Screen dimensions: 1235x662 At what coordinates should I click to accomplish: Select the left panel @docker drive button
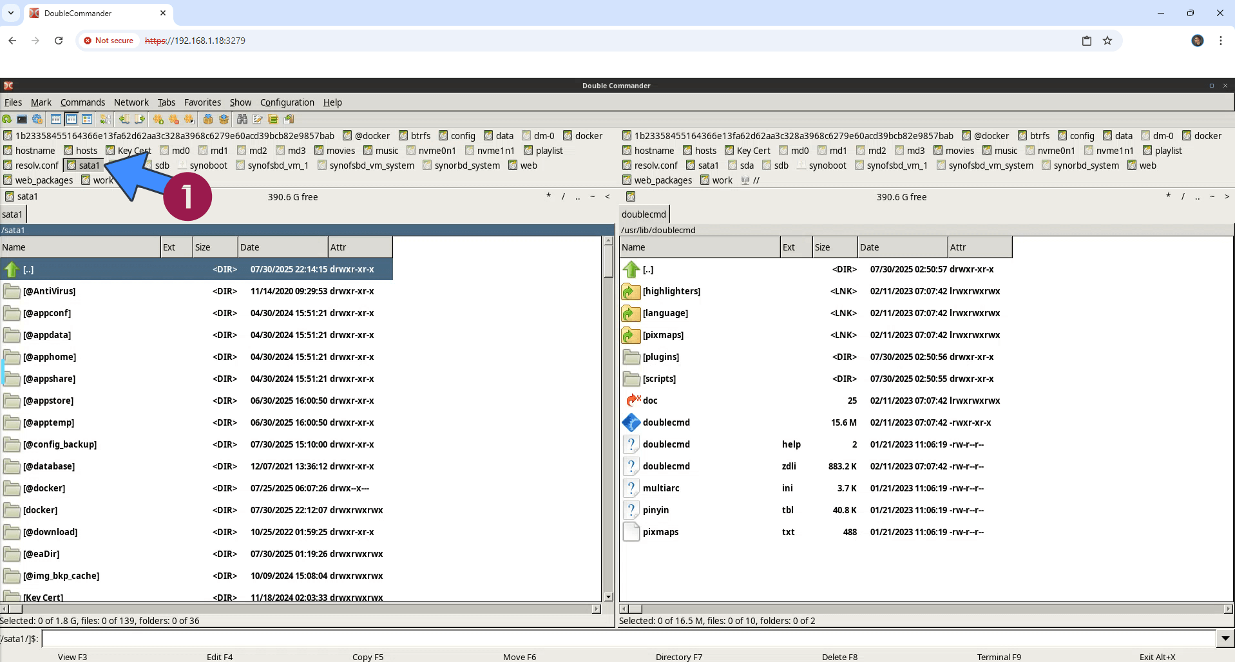(x=367, y=136)
